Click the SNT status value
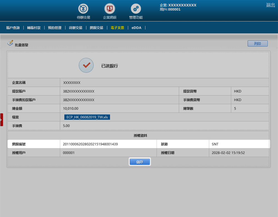This screenshot has width=278, height=217. tap(215, 144)
